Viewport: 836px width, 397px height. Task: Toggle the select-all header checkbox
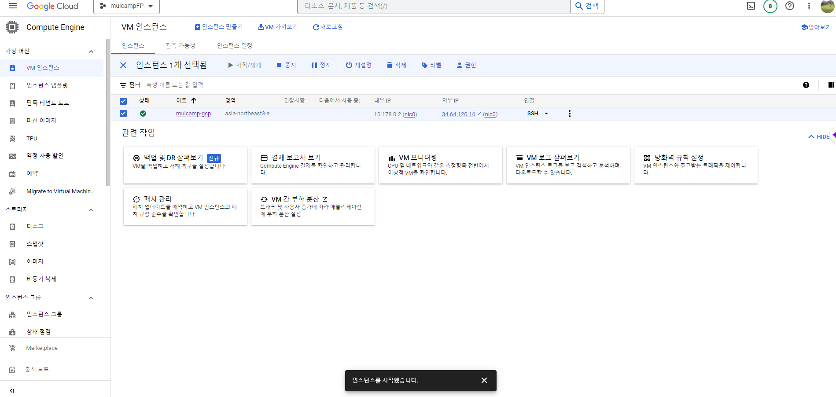[x=123, y=101]
